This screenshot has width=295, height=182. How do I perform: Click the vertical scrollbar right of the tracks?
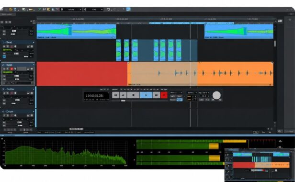tap(275, 43)
